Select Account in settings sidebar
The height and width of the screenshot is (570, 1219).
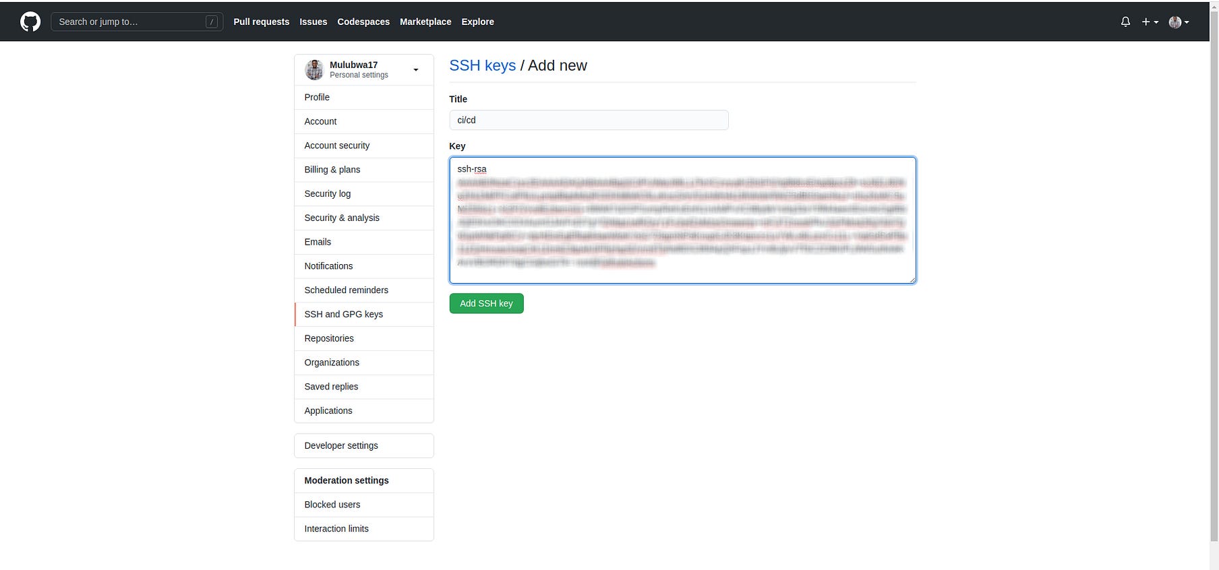[364, 121]
